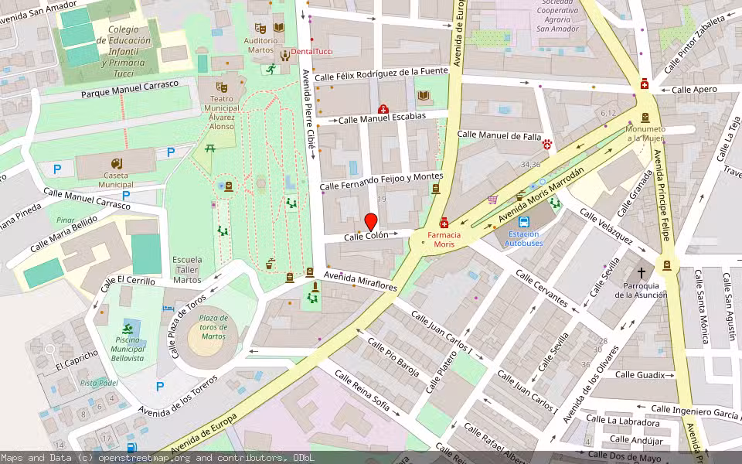742x464 pixels.
Task: Select the Calle Santa Mónica label
Action: (702, 306)
